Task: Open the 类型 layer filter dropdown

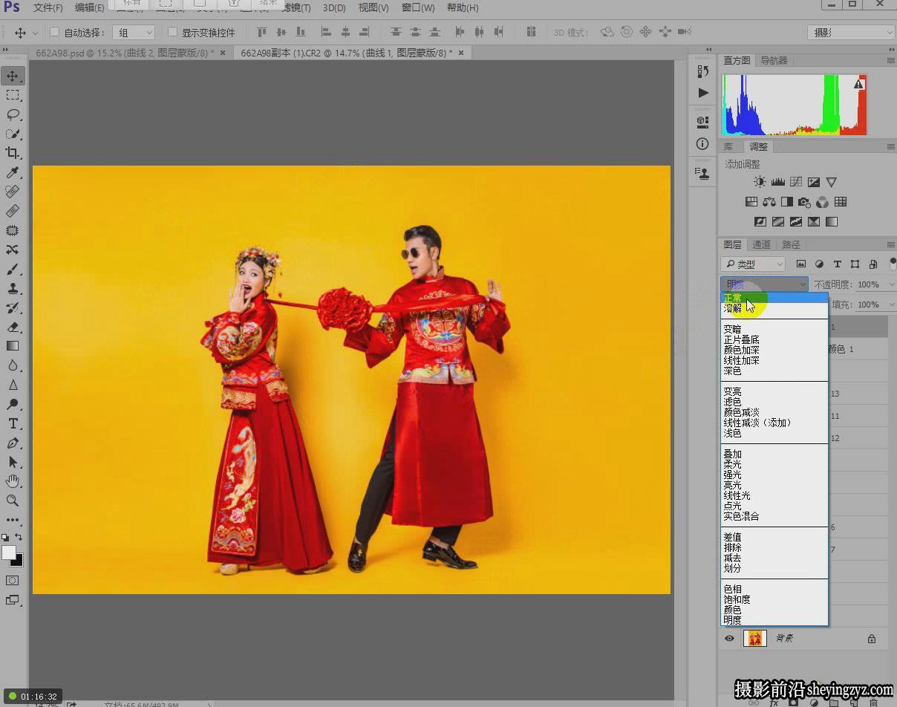Action: pyautogui.click(x=752, y=264)
